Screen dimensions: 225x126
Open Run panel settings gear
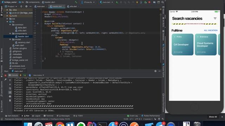click(x=155, y=71)
